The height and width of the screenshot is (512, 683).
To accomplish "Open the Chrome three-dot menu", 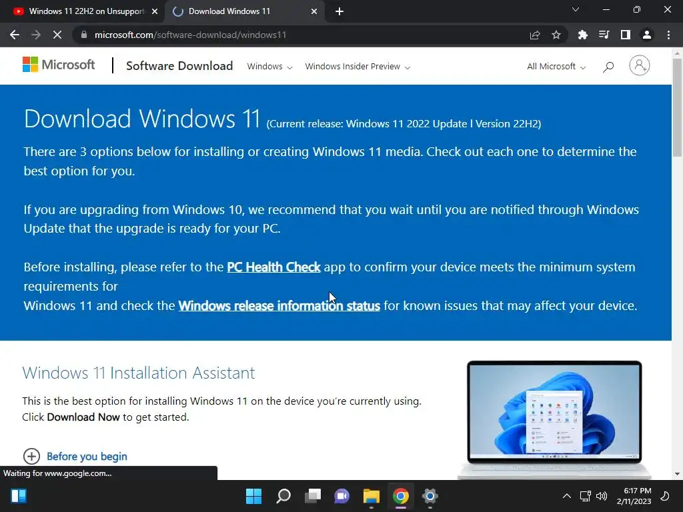I will pyautogui.click(x=668, y=35).
